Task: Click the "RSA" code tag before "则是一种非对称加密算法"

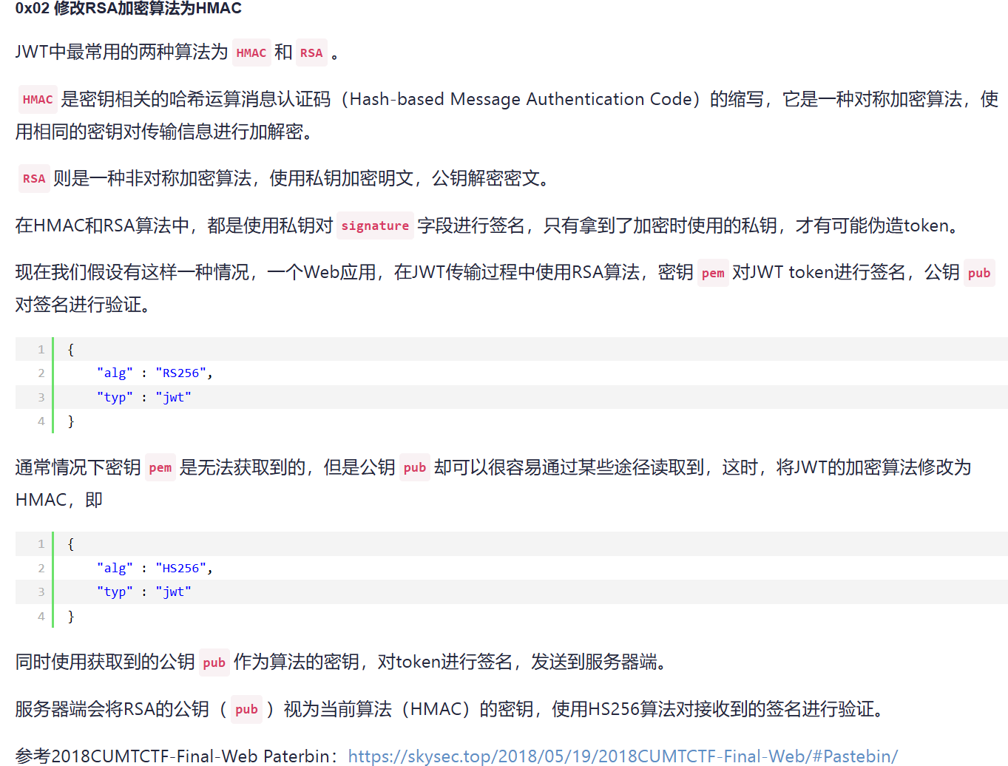Action: pos(34,178)
